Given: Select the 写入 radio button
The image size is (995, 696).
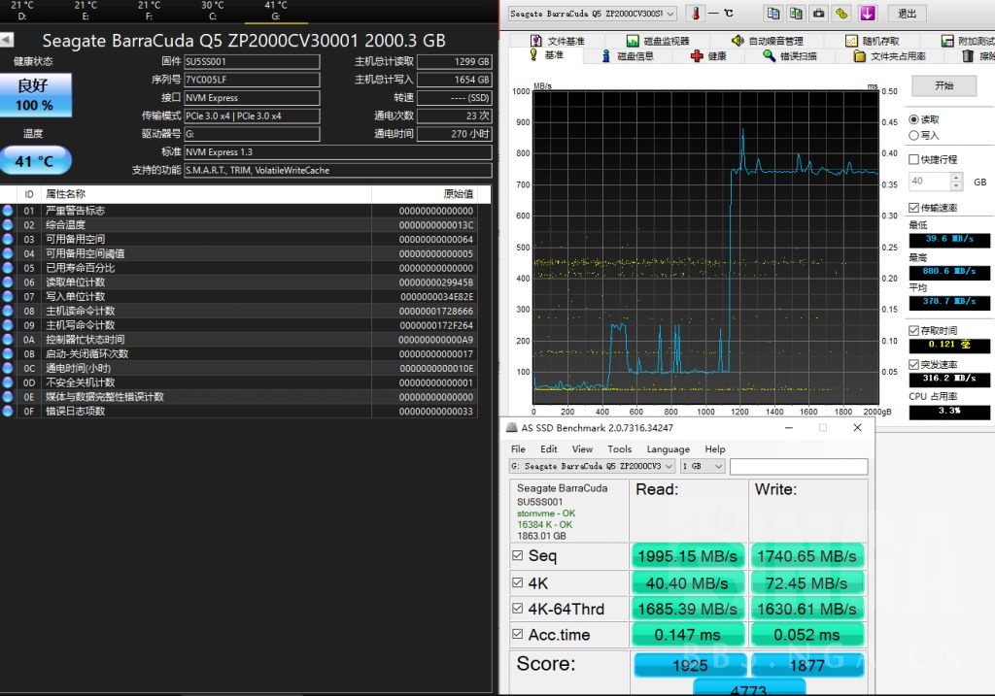Looking at the screenshot, I should point(914,136).
